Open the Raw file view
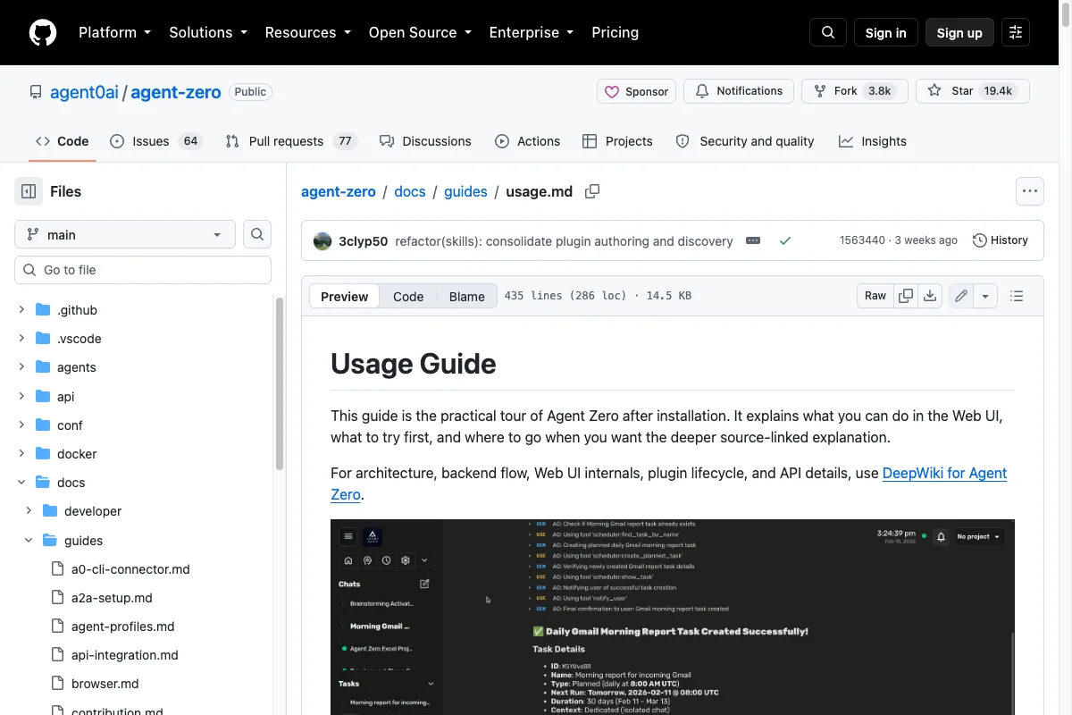This screenshot has height=715, width=1072. (875, 296)
